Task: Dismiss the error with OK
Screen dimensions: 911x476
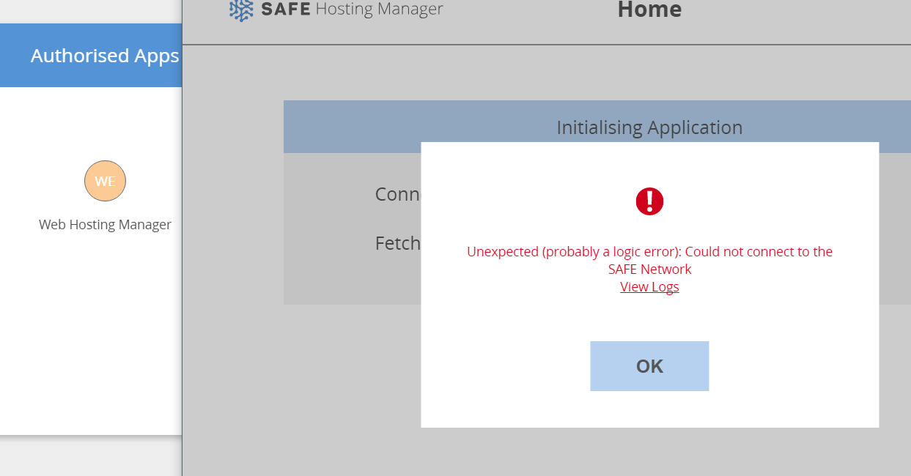Action: [649, 366]
